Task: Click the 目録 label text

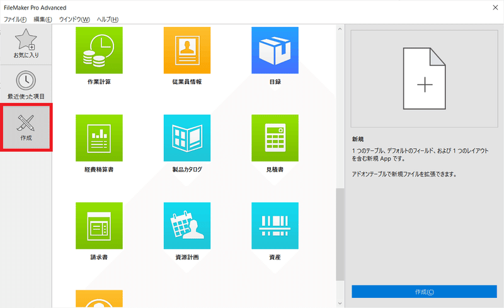Action: pos(275,82)
